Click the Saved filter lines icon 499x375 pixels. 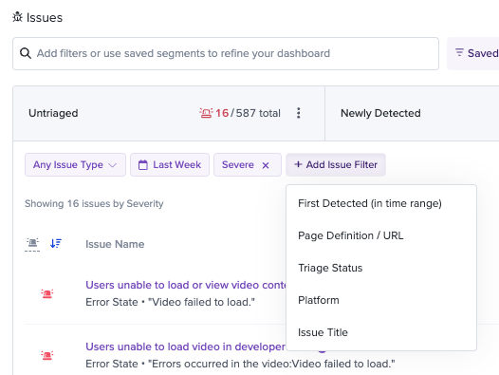(x=459, y=52)
